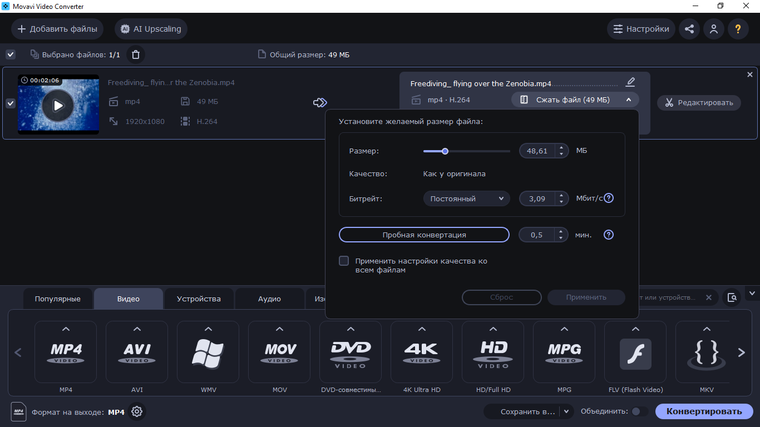Viewport: 760px width, 427px height.
Task: Click the Сохранить в… button
Action: pyautogui.click(x=522, y=411)
